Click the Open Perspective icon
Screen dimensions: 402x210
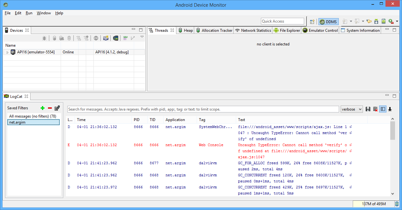(x=312, y=22)
